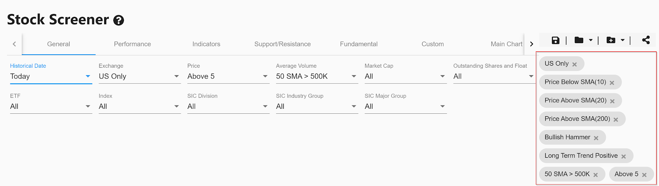Open the Historical Date selector

(51, 76)
